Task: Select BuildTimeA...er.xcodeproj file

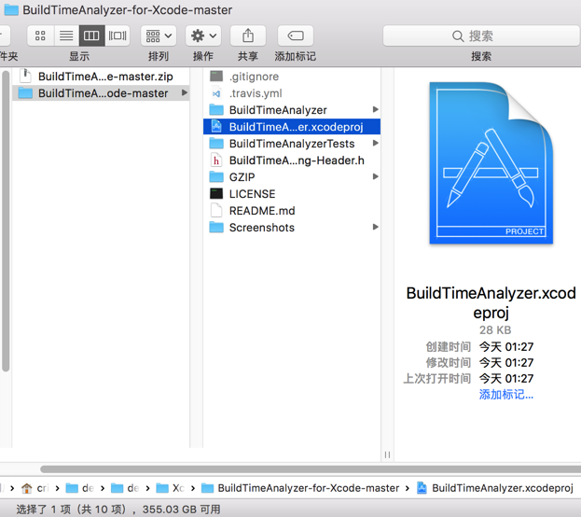Action: tap(292, 127)
